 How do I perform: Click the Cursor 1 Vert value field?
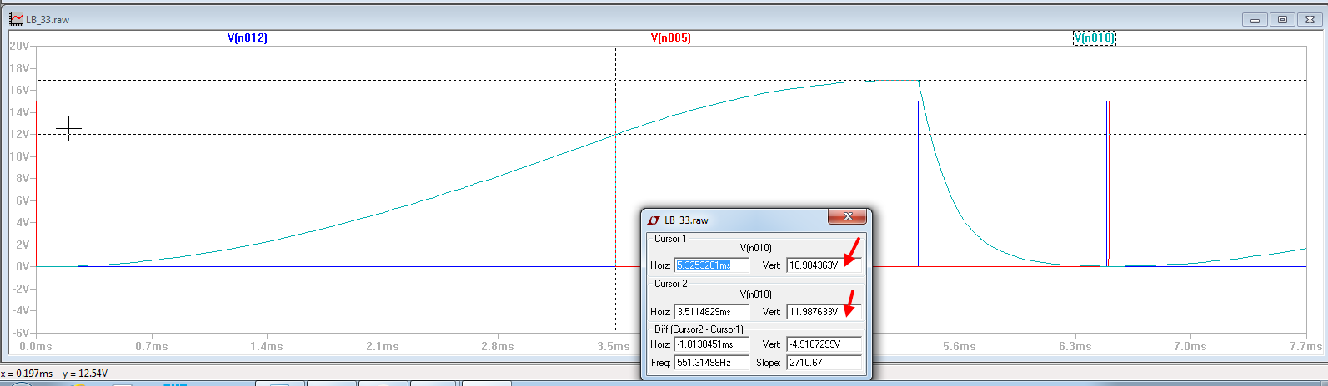pos(823,265)
